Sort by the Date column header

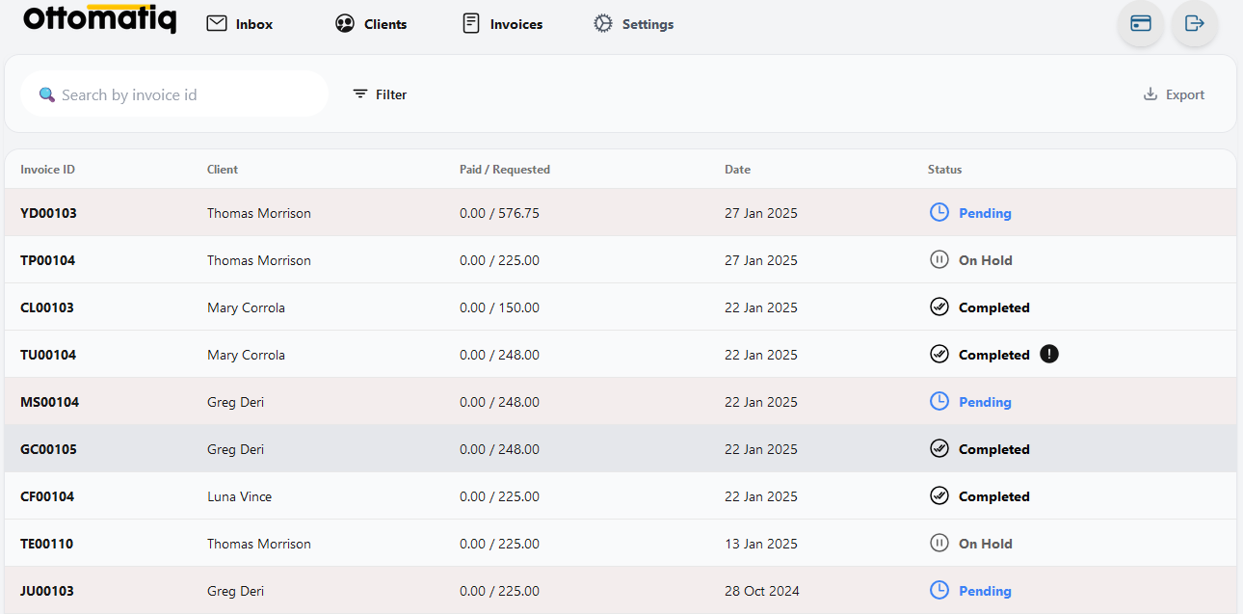(737, 170)
